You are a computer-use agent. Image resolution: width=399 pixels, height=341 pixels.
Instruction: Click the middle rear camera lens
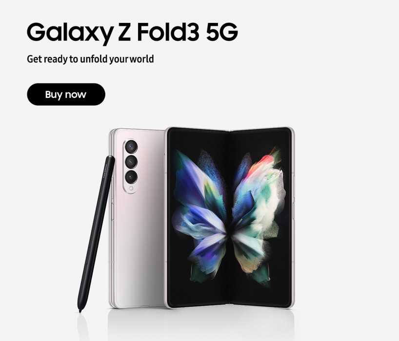131,162
